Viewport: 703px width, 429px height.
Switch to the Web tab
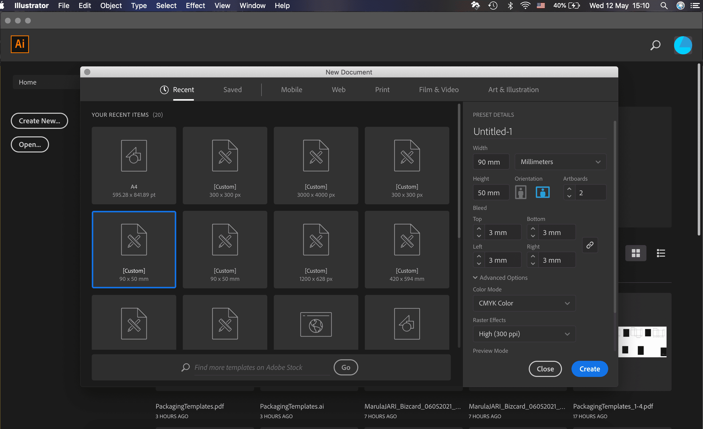(x=338, y=90)
